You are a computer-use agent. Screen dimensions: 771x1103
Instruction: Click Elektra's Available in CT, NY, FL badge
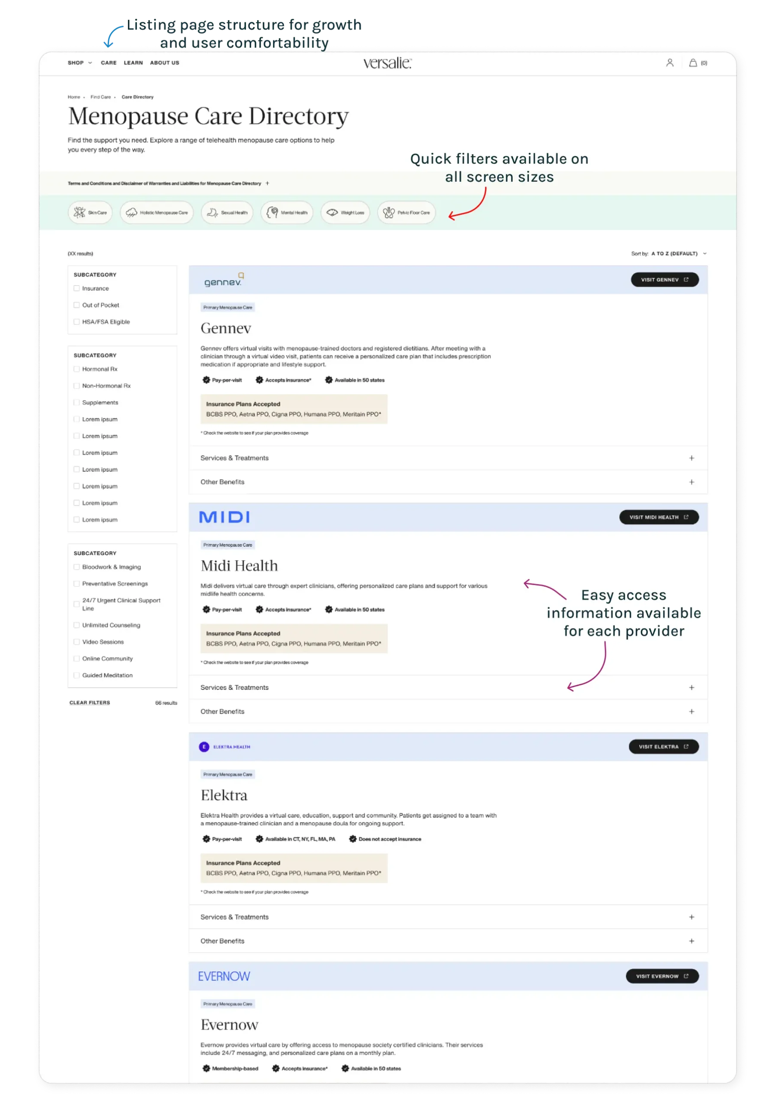[295, 839]
